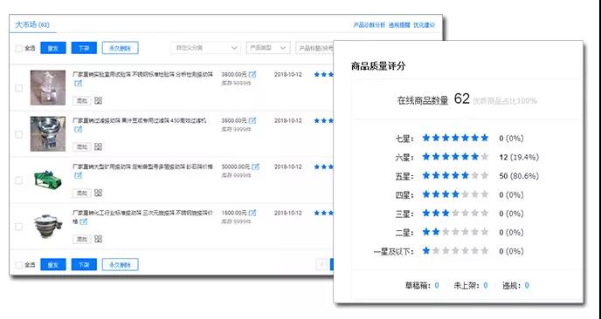
Task: Open the 实验室用试验筛 product thumbnail
Action: click(48, 87)
